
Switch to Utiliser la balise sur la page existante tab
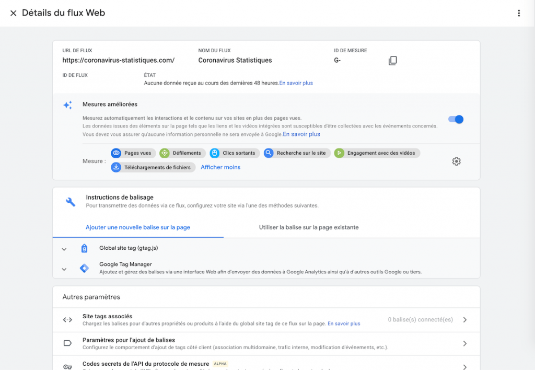tap(309, 227)
